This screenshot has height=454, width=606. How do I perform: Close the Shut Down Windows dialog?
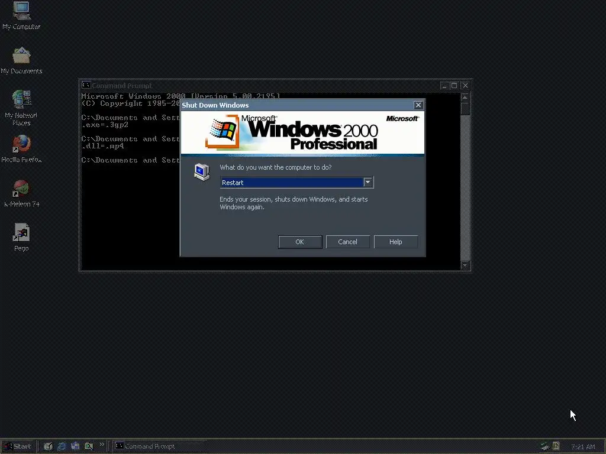(418, 105)
